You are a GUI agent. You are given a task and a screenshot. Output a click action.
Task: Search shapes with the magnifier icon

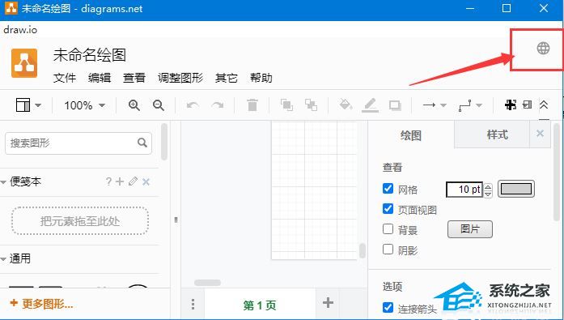[142, 143]
